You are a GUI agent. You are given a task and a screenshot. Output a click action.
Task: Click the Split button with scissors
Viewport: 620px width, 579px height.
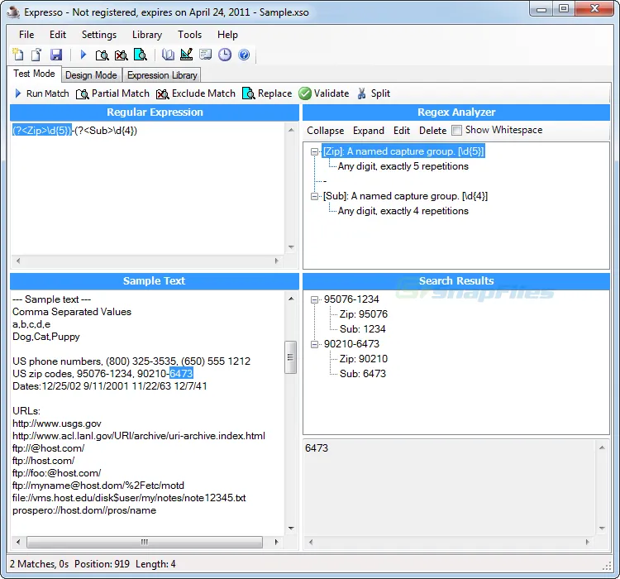point(374,93)
